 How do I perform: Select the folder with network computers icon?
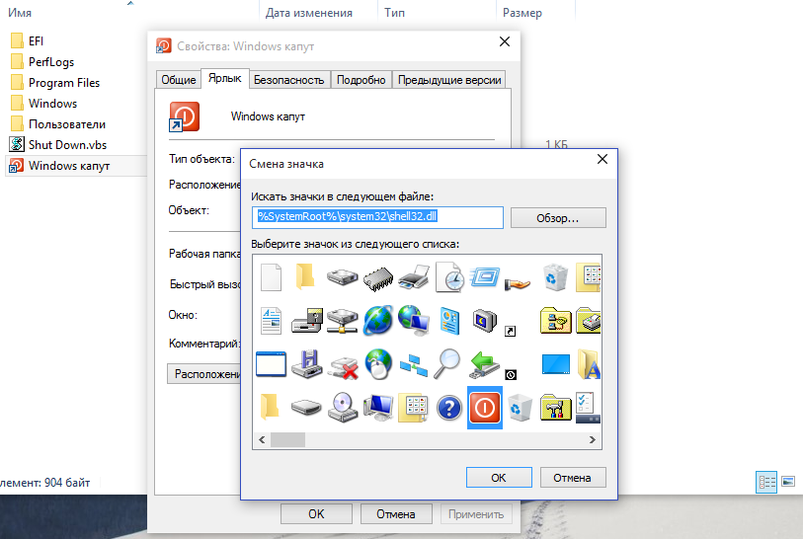pyautogui.click(x=556, y=321)
